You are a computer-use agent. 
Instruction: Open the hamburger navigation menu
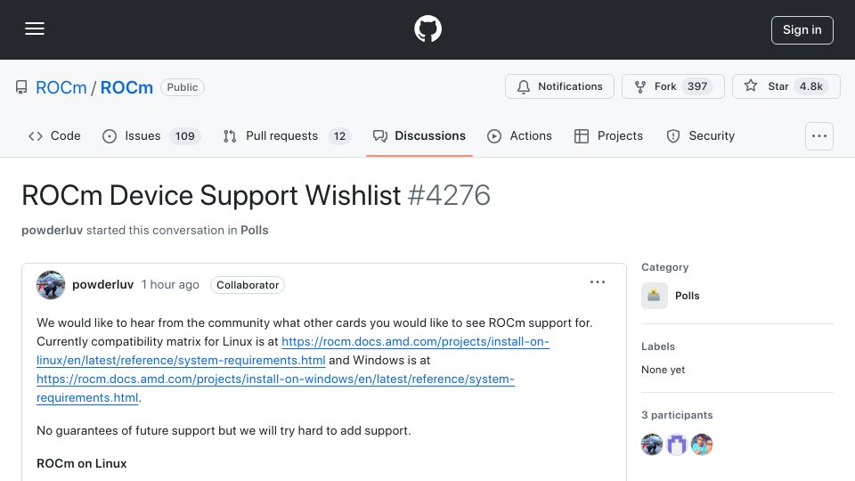[35, 29]
